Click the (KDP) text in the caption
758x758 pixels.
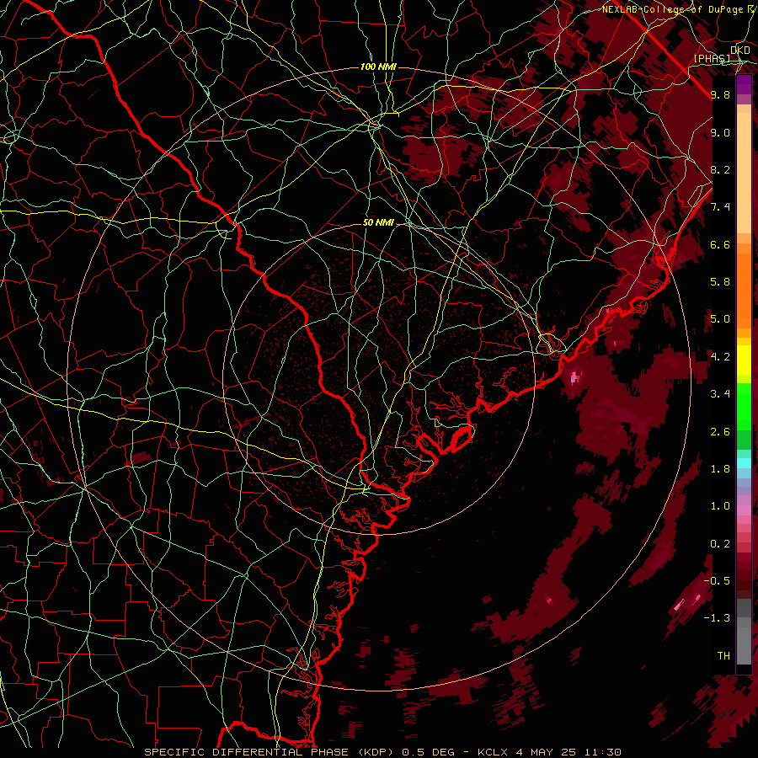(374, 752)
